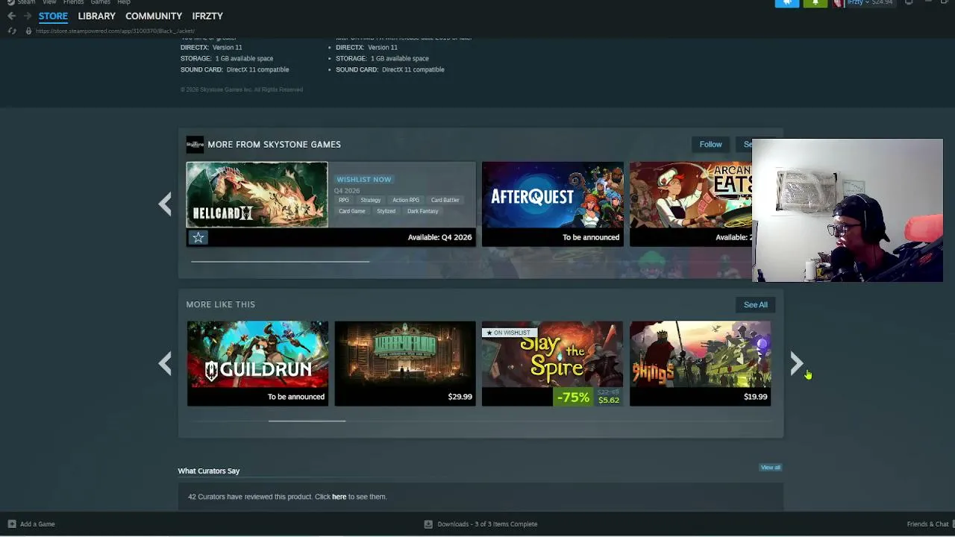Viewport: 955px width, 537px height.
Task: Go forward with the Steam forward arrow
Action: tap(28, 16)
